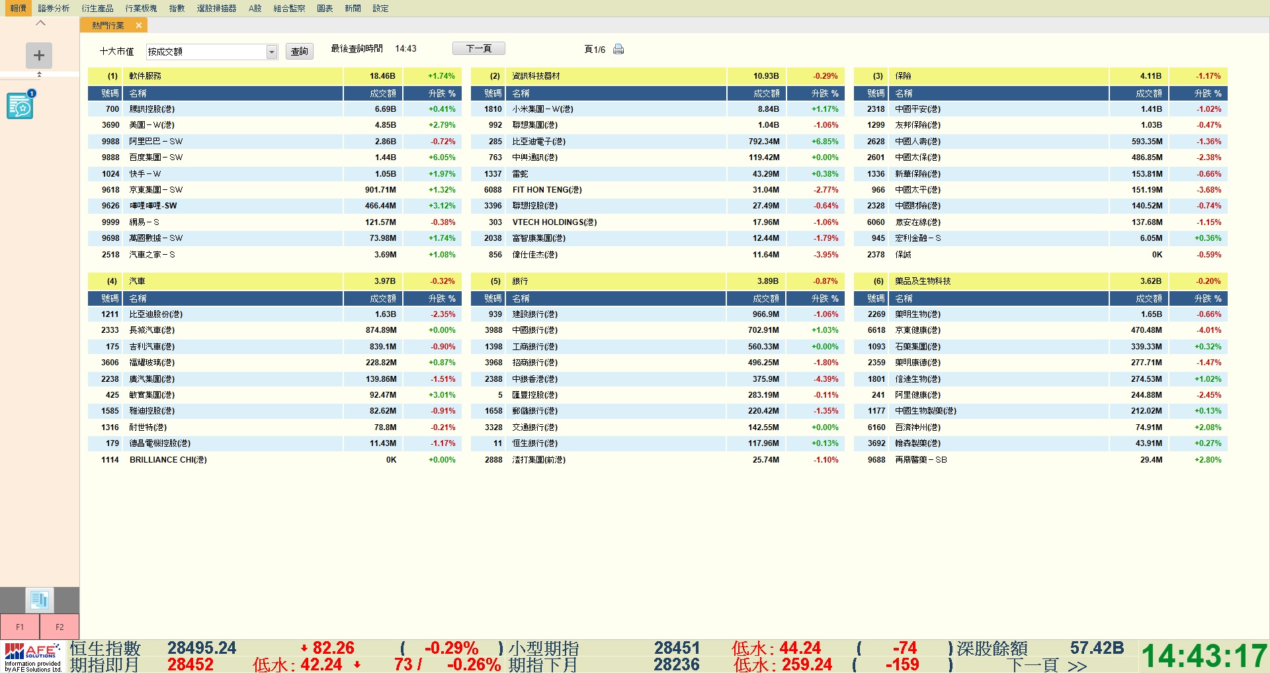Viewport: 1270px width, 673px height.
Task: Click stock row 6088 FIT HON TENG
Action: point(657,190)
